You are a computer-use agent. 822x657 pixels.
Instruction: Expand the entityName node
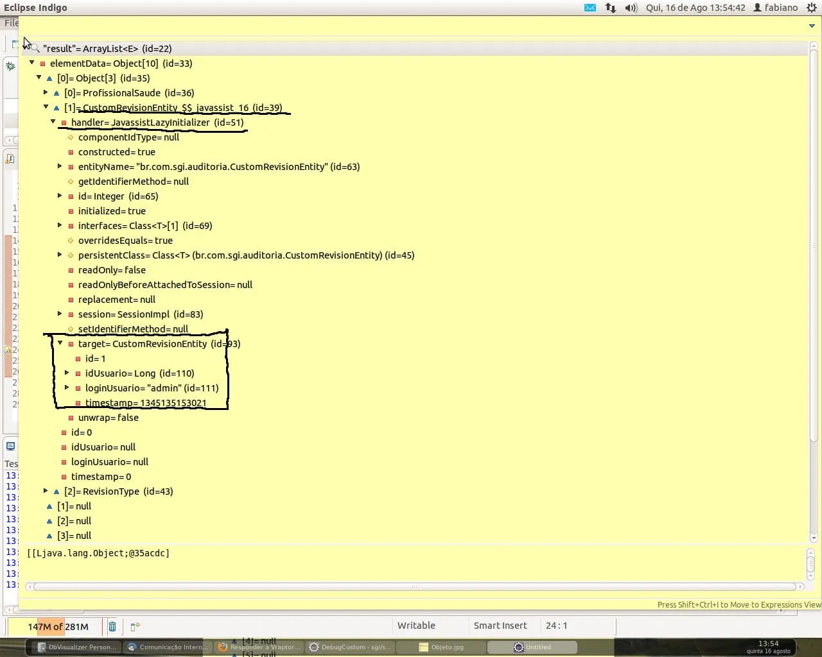coord(60,166)
